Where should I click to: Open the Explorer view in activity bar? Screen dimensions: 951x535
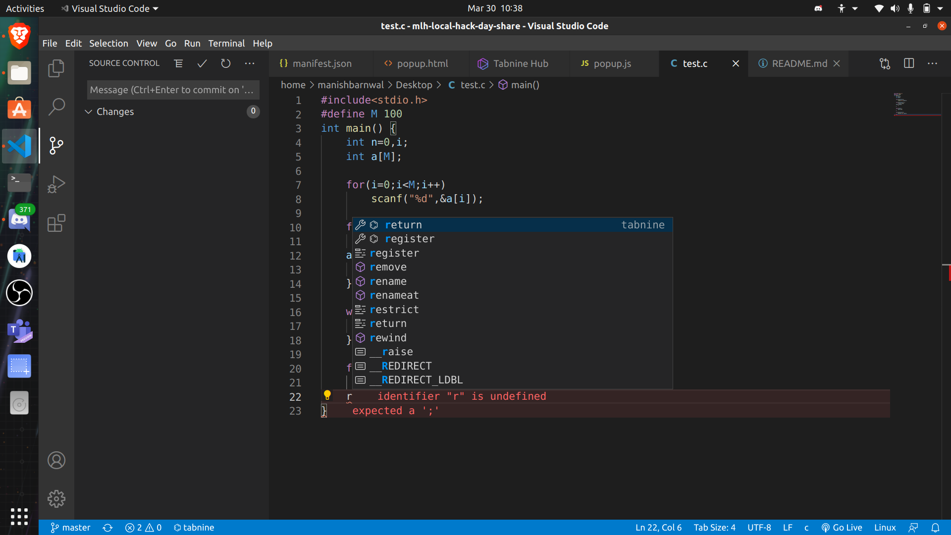(x=56, y=68)
